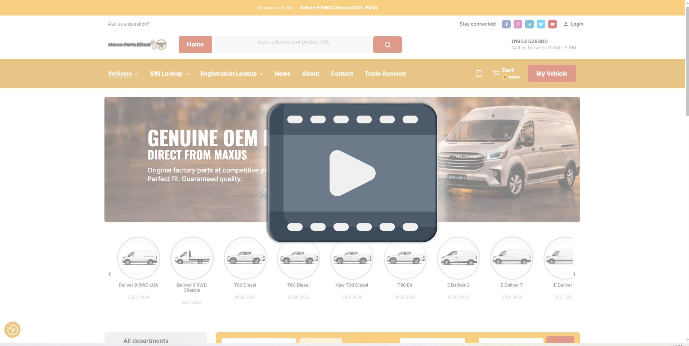Screen dimensions: 689x346
Task: Click the magnifier search button
Action: [x=388, y=45]
